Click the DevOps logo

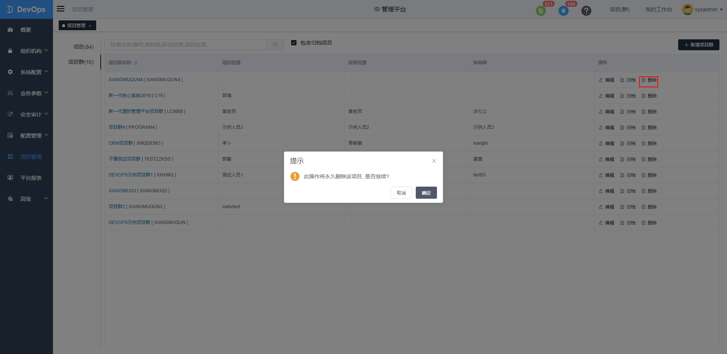click(x=27, y=9)
